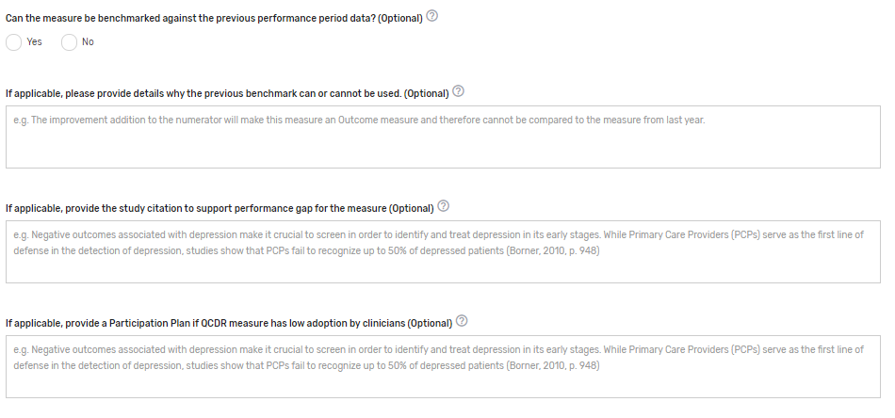895x418 pixels.
Task: Click the 'Yes' option label text
Action: [35, 41]
